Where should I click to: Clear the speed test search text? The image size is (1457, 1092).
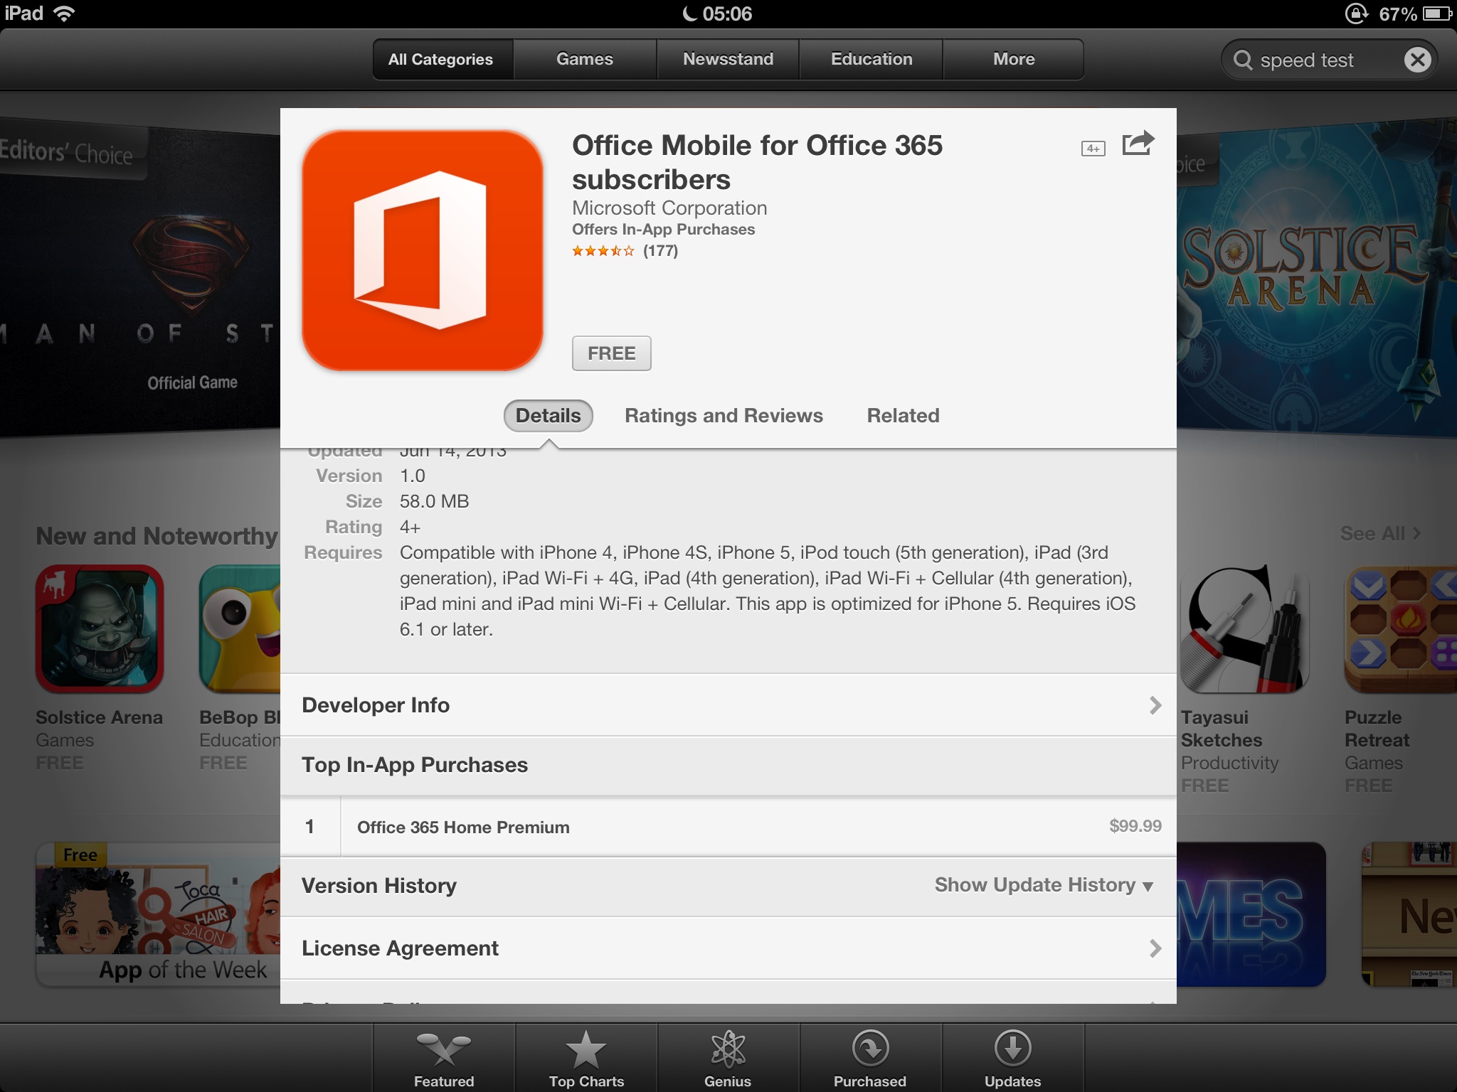[1417, 60]
